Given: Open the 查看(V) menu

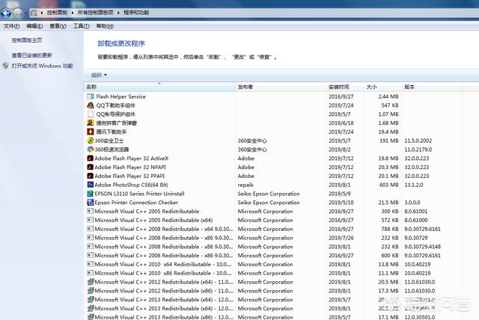Looking at the screenshot, I should pyautogui.click(x=58, y=26).
